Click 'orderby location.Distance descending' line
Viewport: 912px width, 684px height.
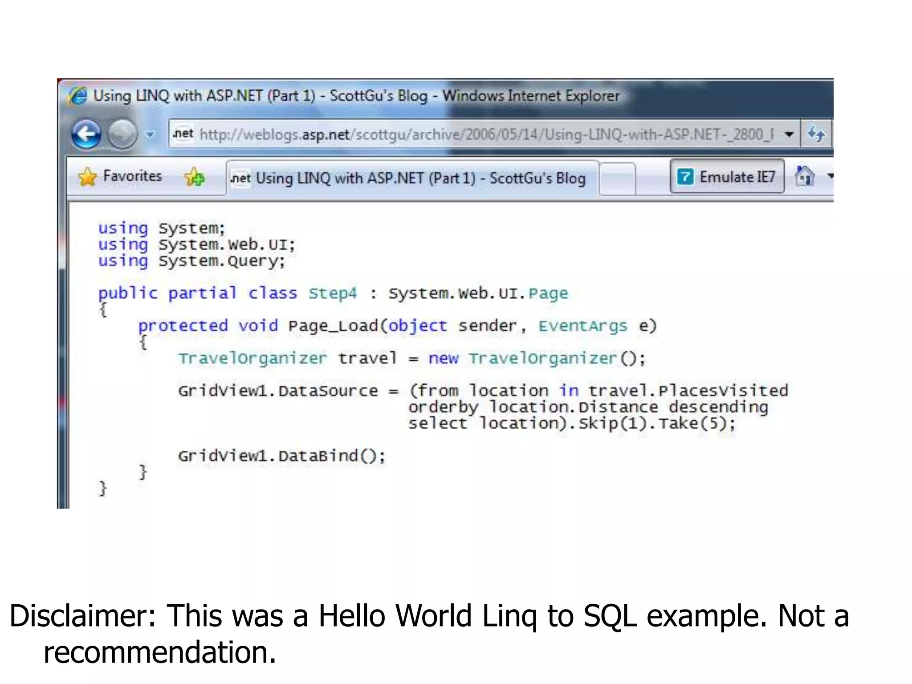[x=588, y=407]
